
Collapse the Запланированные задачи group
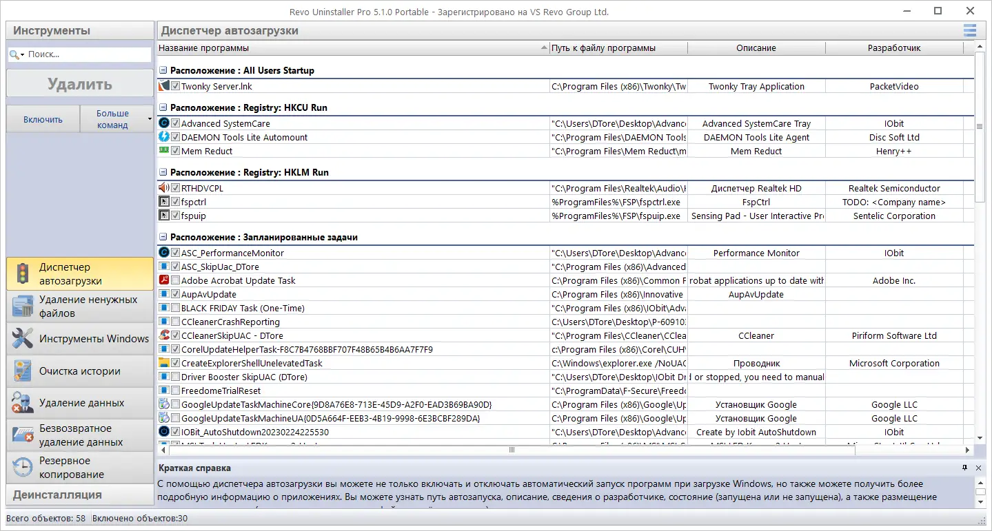tap(163, 237)
